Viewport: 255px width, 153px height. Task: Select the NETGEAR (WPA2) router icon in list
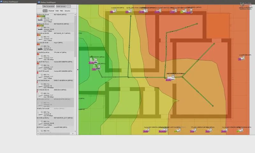click(40, 19)
